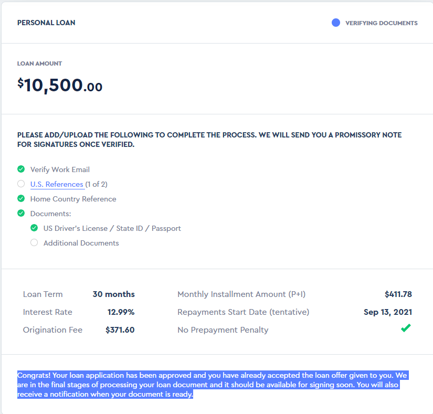Open the U.S. References link
This screenshot has width=433, height=414.
click(x=57, y=184)
